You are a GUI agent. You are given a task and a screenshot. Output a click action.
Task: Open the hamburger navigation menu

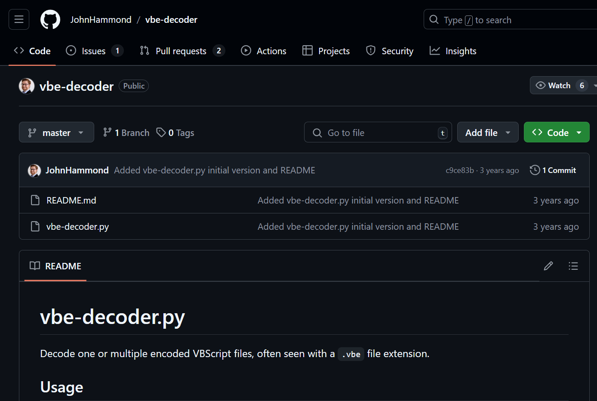click(x=19, y=19)
